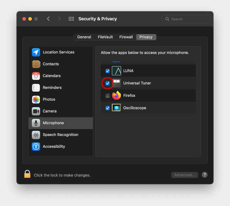Screen dimensions: 230x206
Task: Click the Camera icon in privacy list
Action: pyautogui.click(x=36, y=111)
